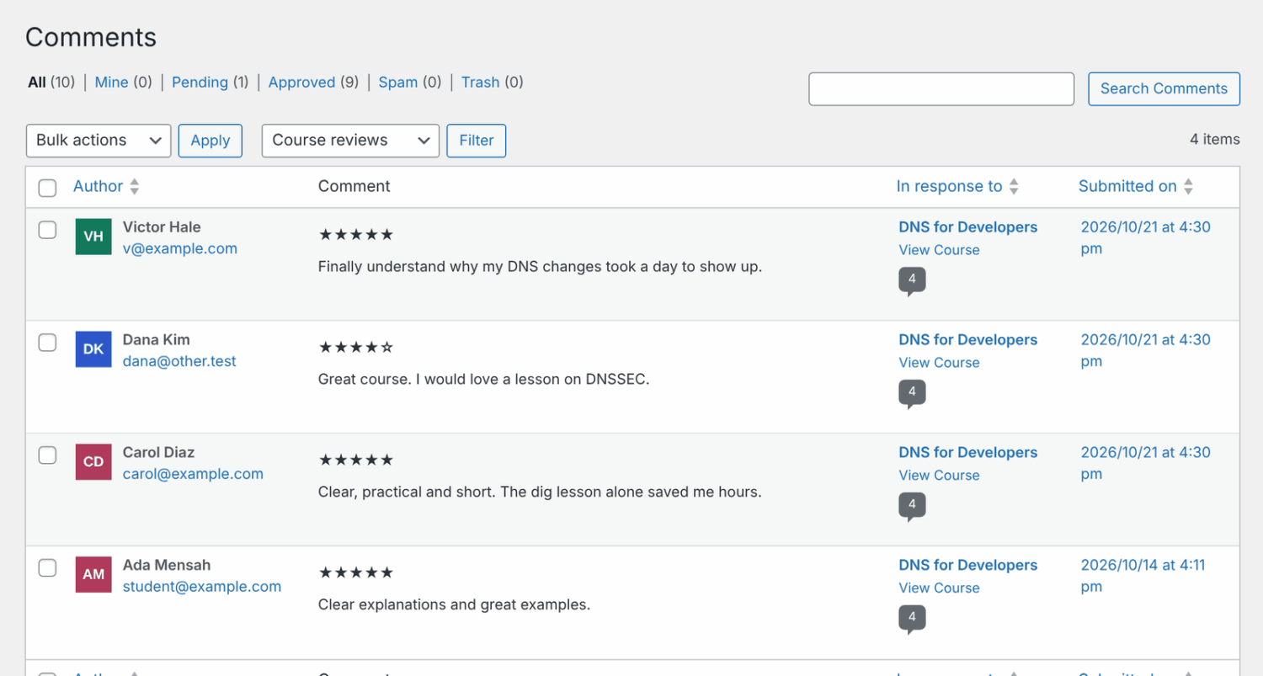
Task: Select Carol Diaz's comment checkbox
Action: tap(48, 455)
